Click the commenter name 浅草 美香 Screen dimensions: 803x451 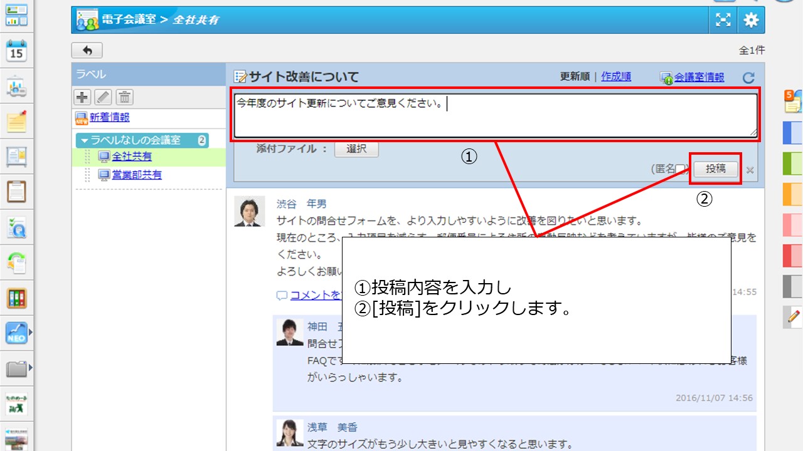click(332, 427)
